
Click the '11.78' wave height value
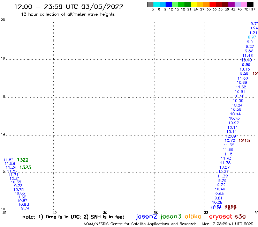[x=225, y=163]
